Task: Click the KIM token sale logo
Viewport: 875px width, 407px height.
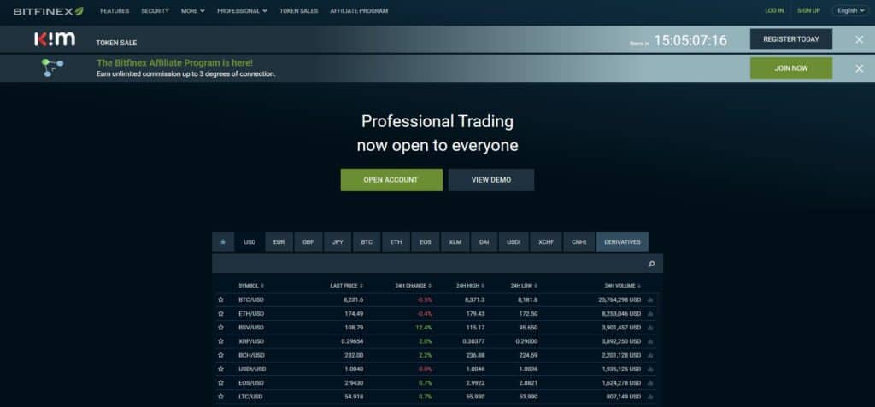Action: tap(55, 39)
